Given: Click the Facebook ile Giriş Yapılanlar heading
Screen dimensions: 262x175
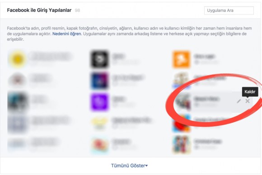Looking at the screenshot, I should coord(39,10).
